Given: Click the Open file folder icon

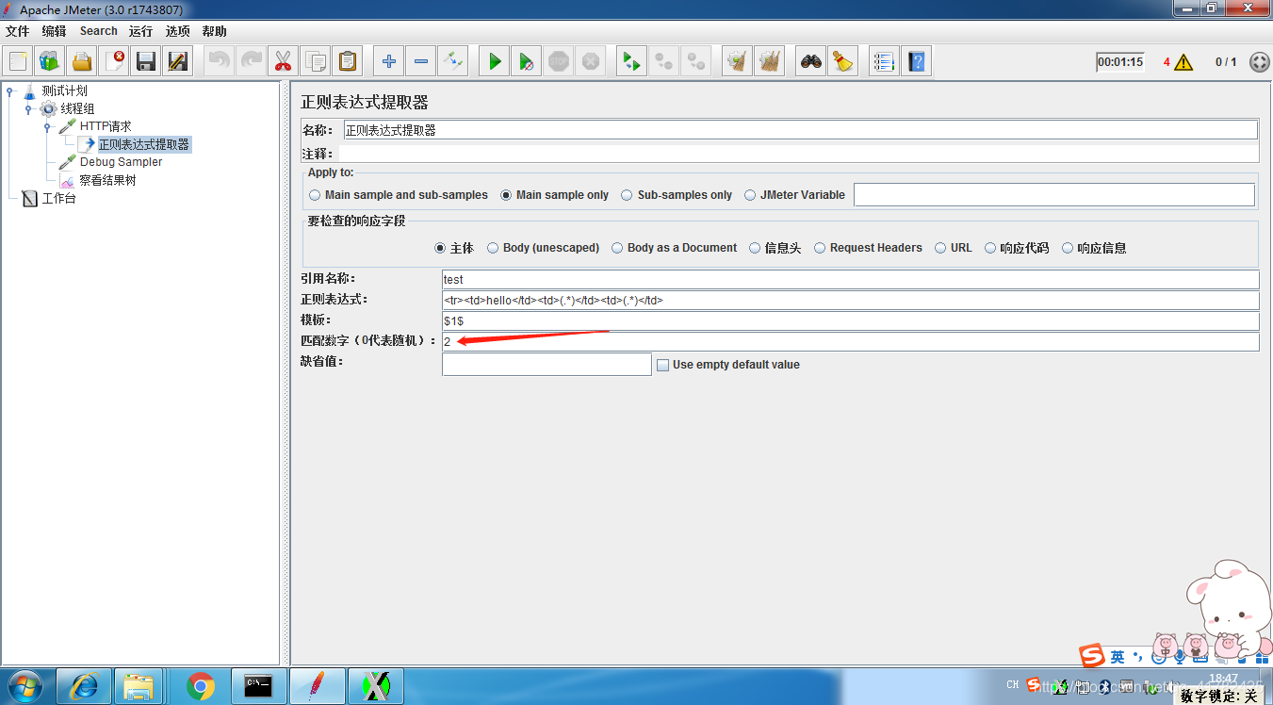Looking at the screenshot, I should point(82,62).
